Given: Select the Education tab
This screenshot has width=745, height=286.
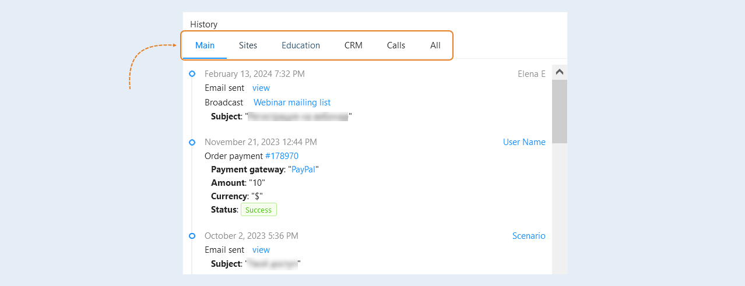Looking at the screenshot, I should click(301, 45).
